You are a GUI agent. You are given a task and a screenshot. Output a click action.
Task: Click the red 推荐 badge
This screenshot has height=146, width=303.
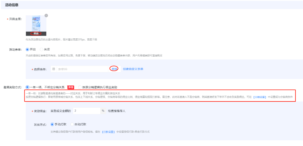(71, 87)
